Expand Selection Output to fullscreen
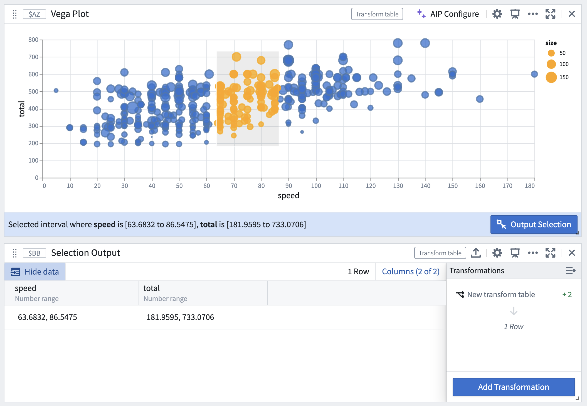Viewport: 587px width, 406px height. pos(550,253)
